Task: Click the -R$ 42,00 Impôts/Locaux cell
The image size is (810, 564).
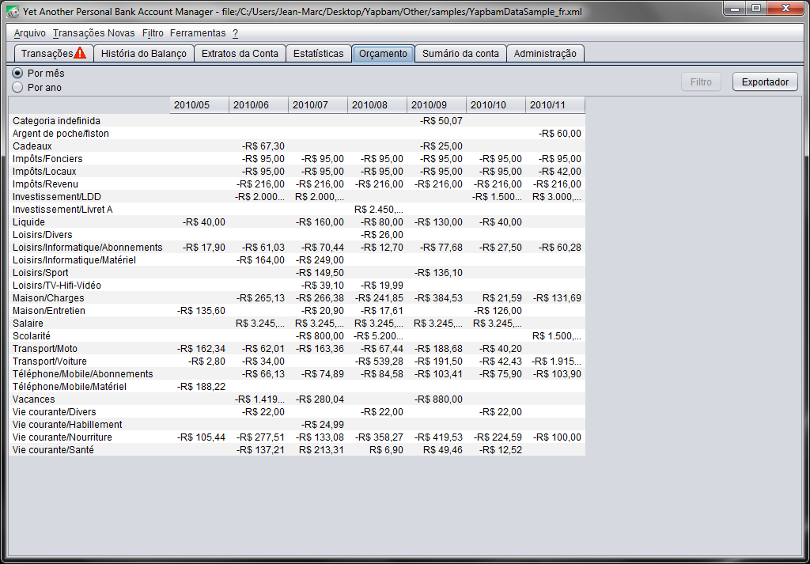Action: 556,172
